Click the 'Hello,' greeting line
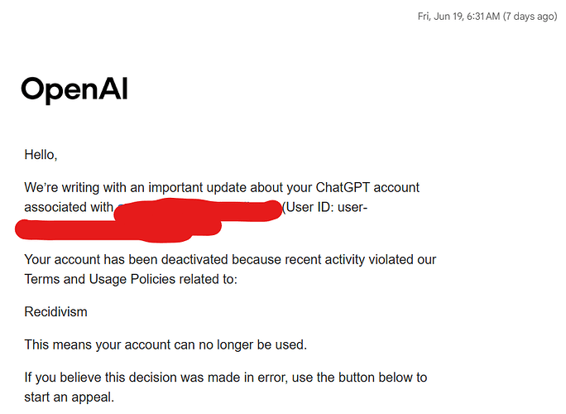 (41, 155)
